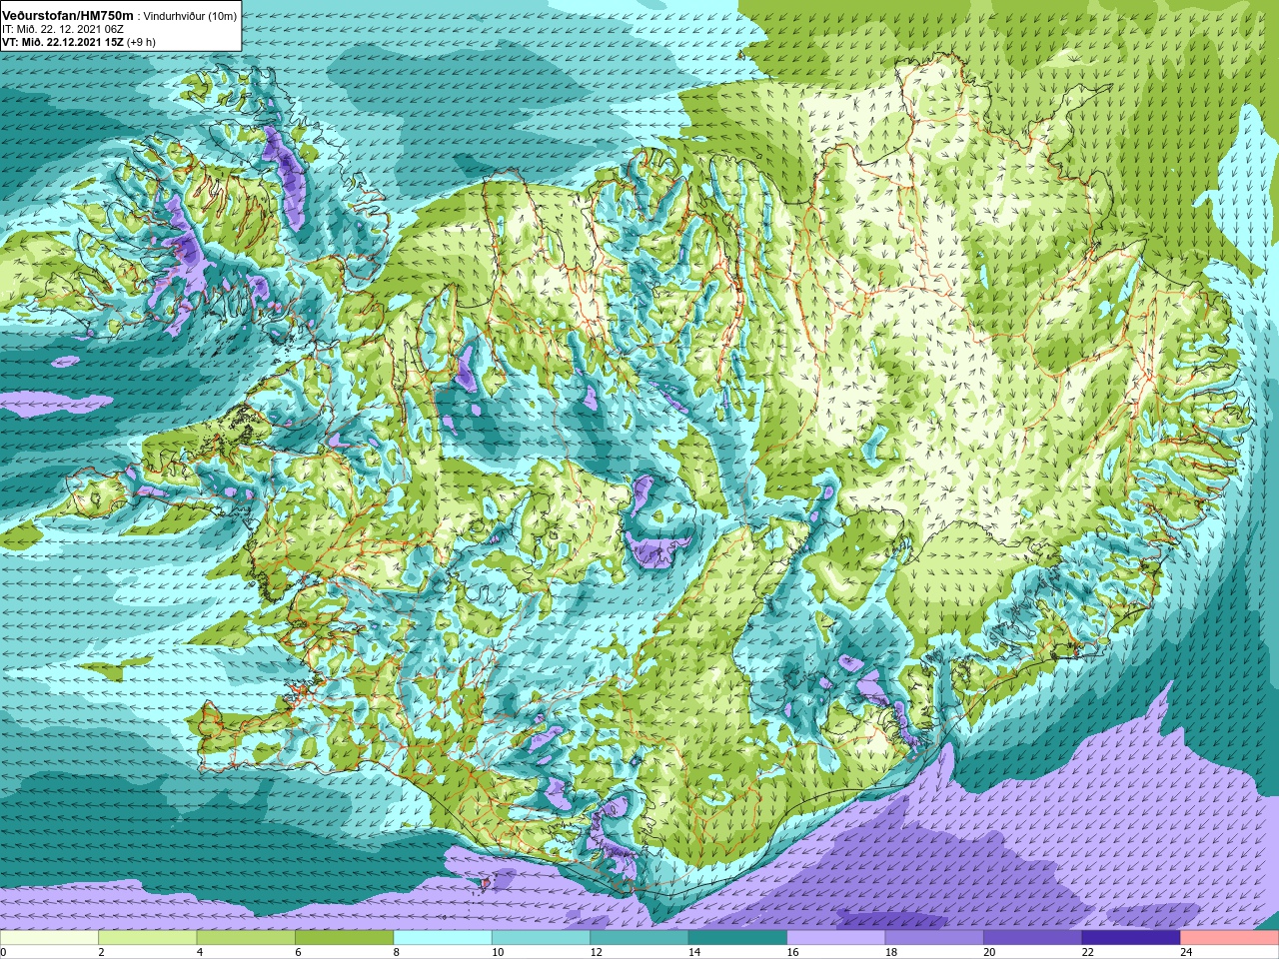Click the legend scale number 0
Viewport: 1279px width, 959px height.
click(4, 952)
